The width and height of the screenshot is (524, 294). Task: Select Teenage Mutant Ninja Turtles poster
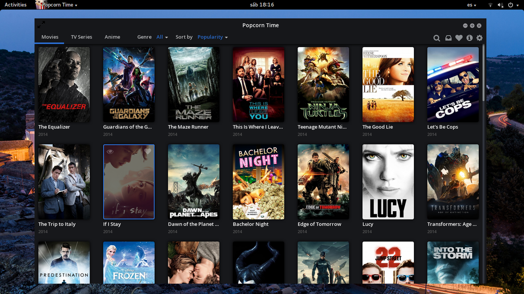point(324,84)
